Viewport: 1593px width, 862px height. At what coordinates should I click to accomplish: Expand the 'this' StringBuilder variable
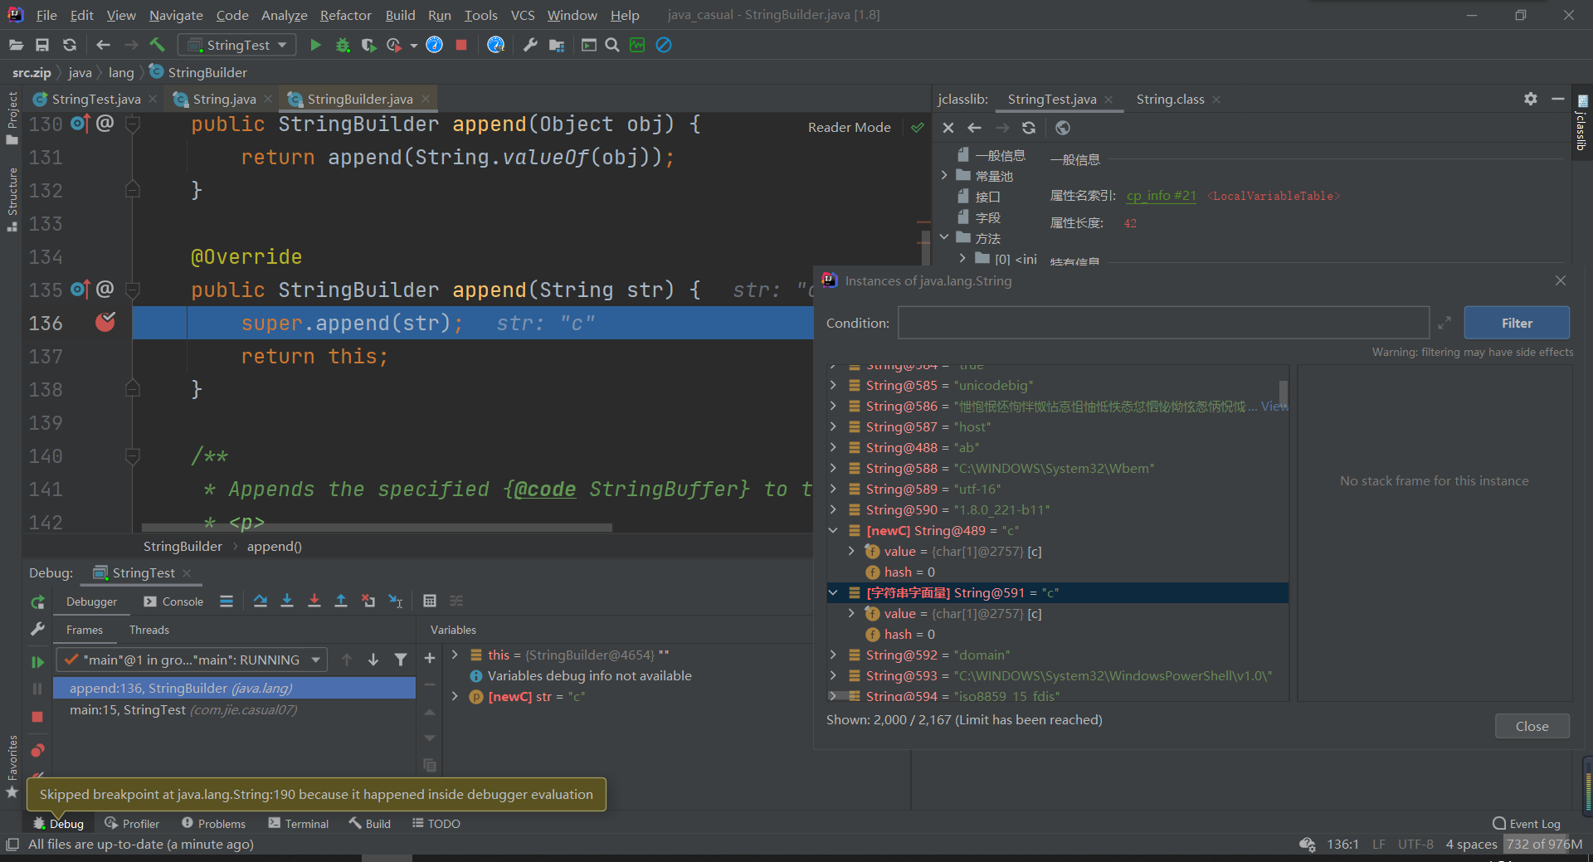[x=455, y=655]
